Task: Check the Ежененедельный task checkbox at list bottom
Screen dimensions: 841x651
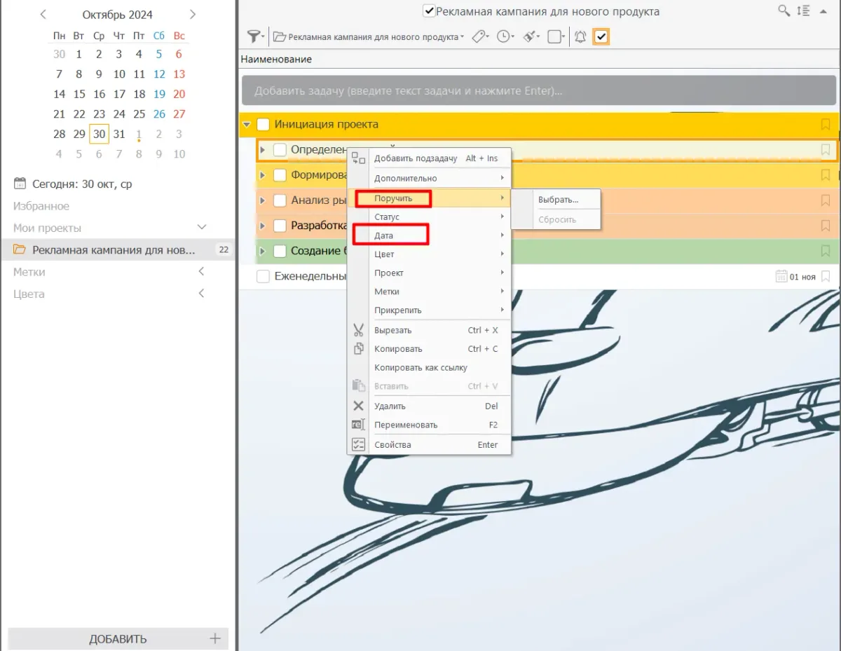Action: click(264, 277)
